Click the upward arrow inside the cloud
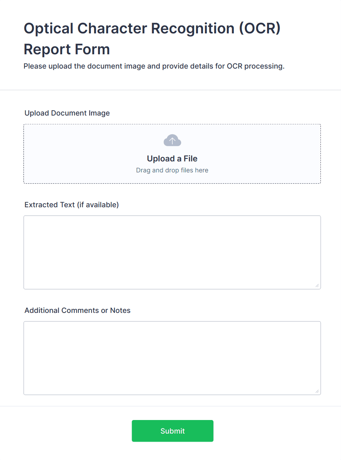The height and width of the screenshot is (460, 341). pos(172,141)
